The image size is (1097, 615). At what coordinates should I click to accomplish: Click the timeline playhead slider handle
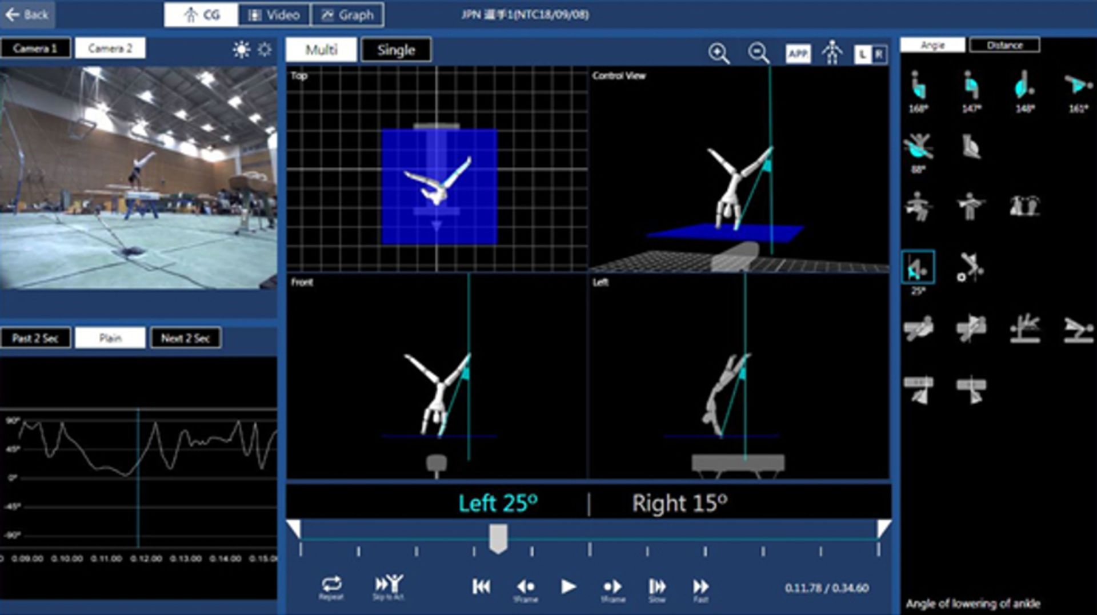[498, 538]
